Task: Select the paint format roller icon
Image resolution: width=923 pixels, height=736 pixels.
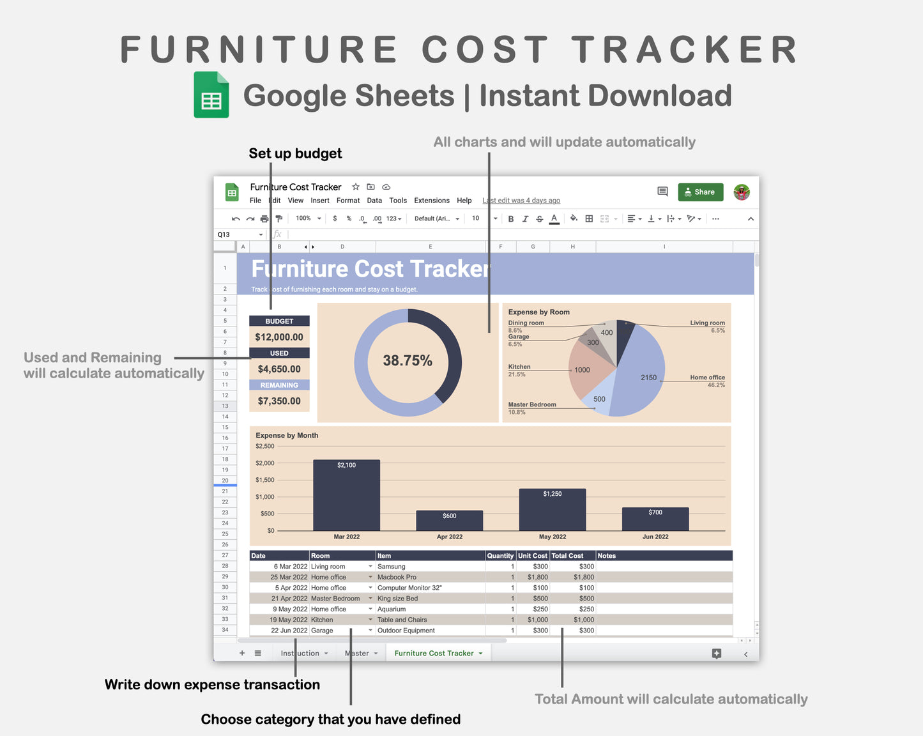Action: coord(278,219)
